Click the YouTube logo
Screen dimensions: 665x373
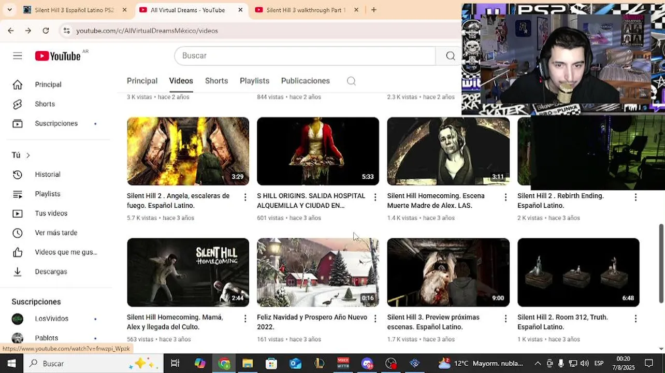coord(58,56)
